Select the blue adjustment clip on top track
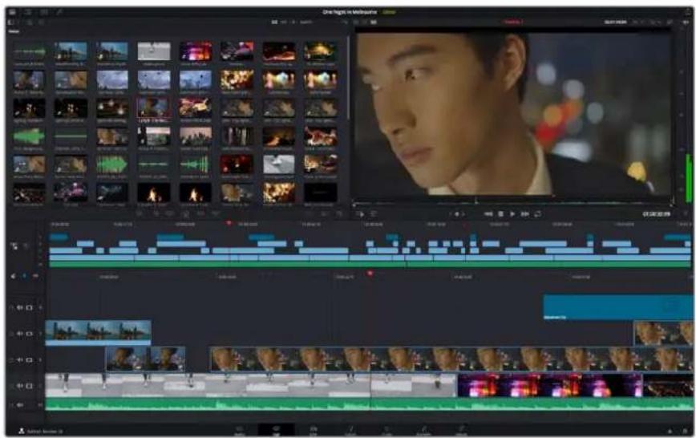 click(617, 306)
